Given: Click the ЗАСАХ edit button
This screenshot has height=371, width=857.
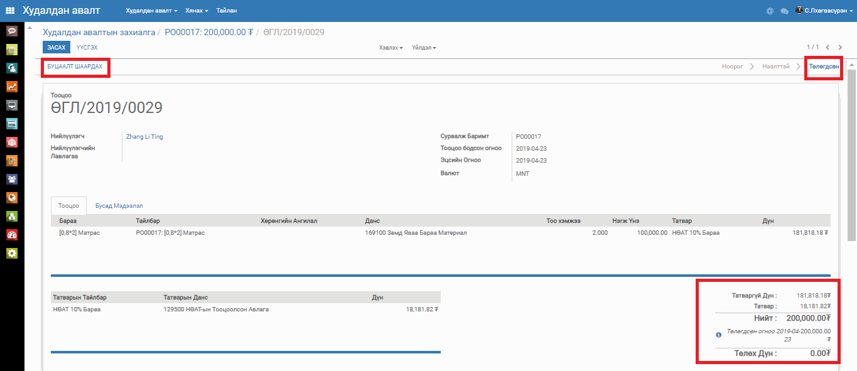Looking at the screenshot, I should click(57, 48).
